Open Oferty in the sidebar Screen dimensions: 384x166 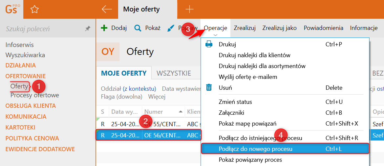pyautogui.click(x=19, y=86)
